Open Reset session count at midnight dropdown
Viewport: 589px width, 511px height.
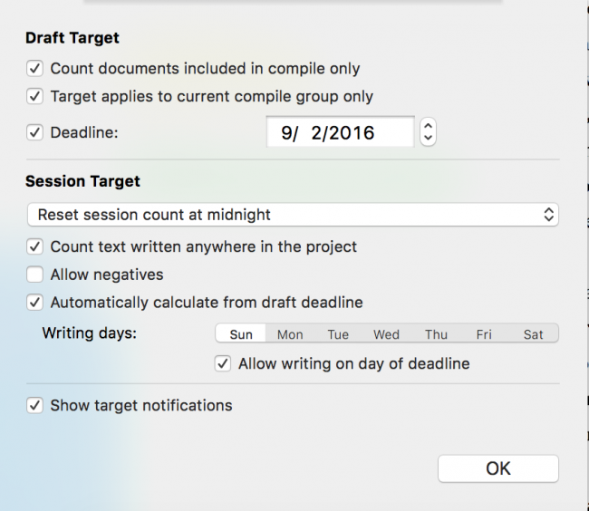point(293,215)
